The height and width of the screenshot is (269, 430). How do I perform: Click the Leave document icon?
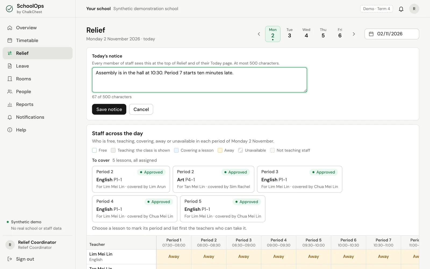tap(10, 66)
